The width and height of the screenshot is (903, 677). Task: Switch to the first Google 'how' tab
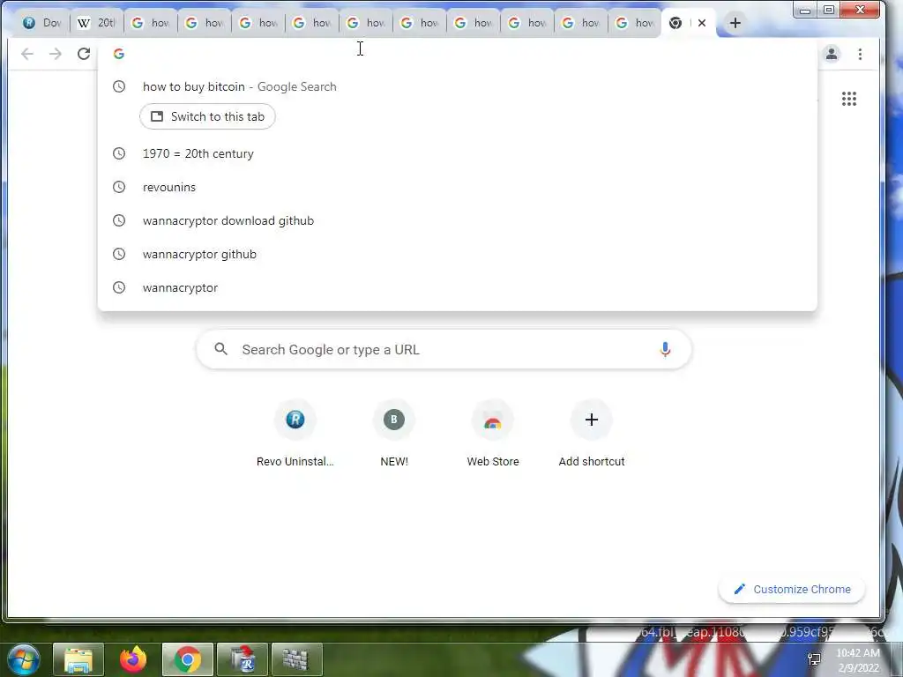[x=150, y=23]
